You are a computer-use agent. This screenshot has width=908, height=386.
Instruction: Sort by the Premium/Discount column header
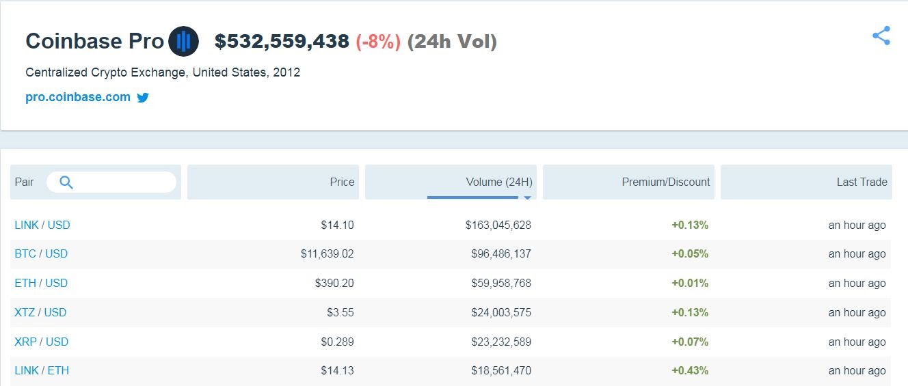coord(665,182)
